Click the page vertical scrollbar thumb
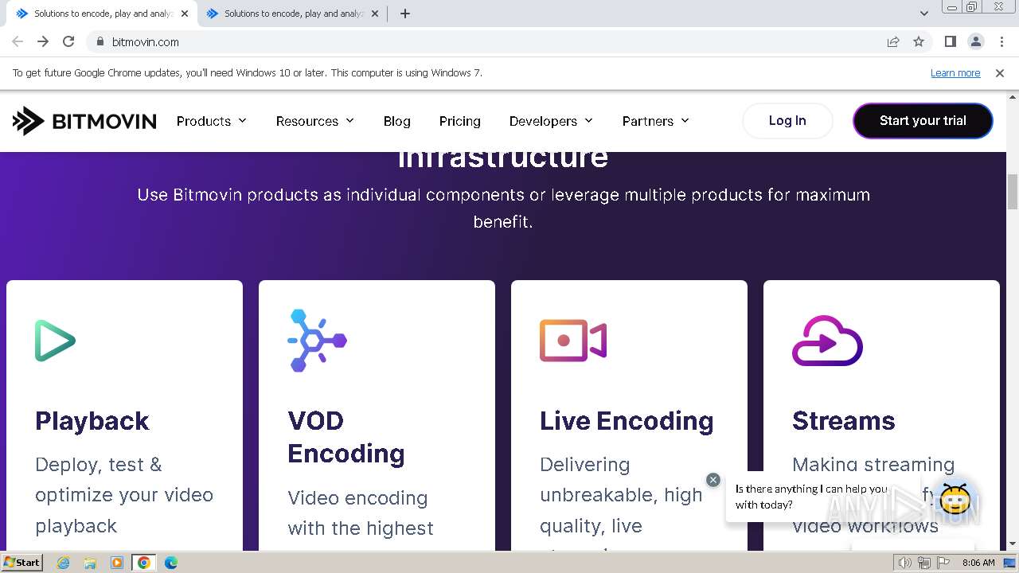 [1013, 191]
